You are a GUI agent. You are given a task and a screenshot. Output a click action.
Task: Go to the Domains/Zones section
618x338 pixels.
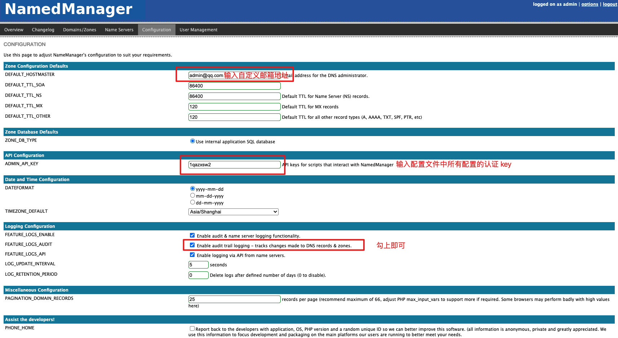tap(79, 30)
